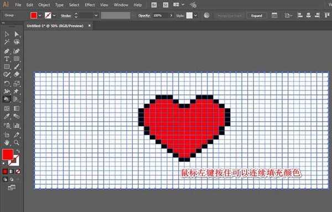Image resolution: width=332 pixels, height=212 pixels.
Task: Pick the Eyedropper tool
Action: [x=7, y=116]
